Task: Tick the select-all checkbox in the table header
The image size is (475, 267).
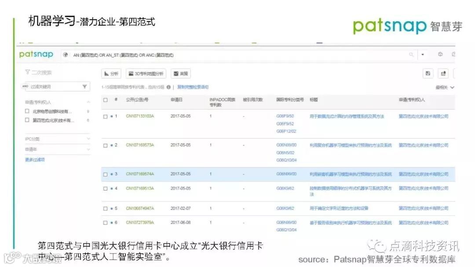Action: pos(106,100)
